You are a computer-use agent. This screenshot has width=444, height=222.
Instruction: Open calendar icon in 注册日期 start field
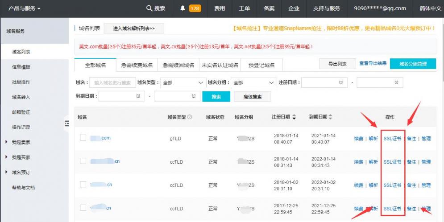click(x=341, y=82)
